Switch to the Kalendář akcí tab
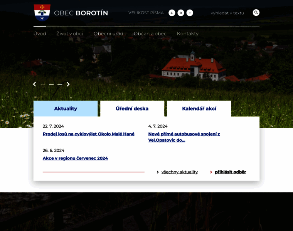This screenshot has width=293, height=231. [199, 109]
